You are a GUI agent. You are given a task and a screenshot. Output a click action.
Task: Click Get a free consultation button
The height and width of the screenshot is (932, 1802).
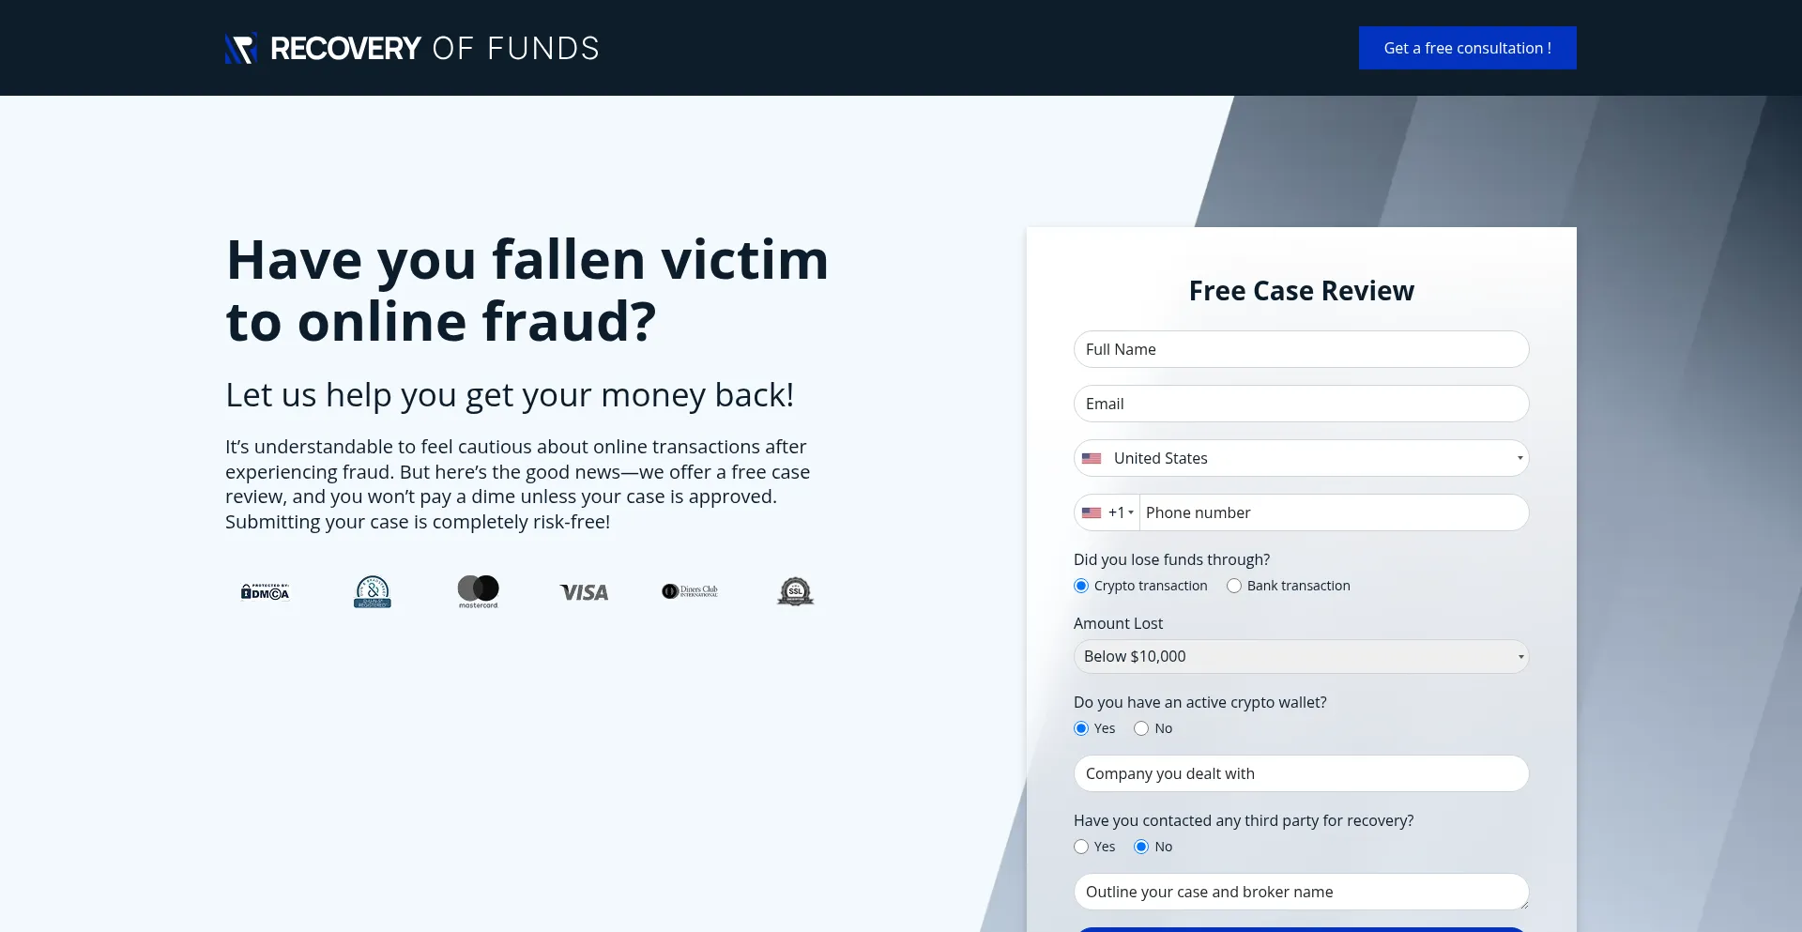pos(1467,48)
